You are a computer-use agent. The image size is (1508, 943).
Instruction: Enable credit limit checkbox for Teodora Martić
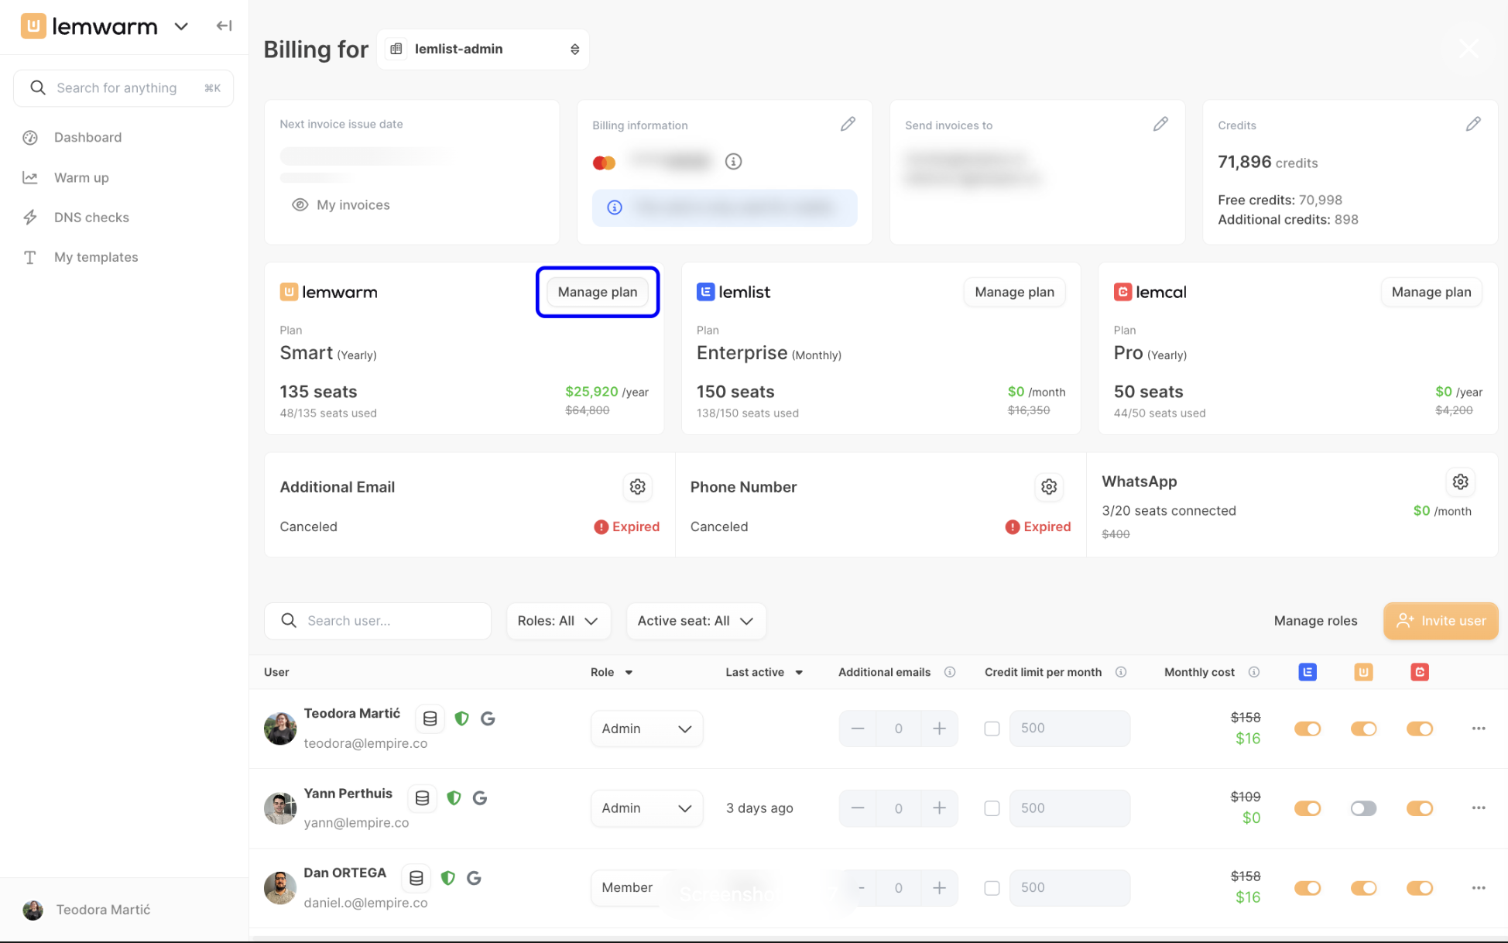click(992, 729)
